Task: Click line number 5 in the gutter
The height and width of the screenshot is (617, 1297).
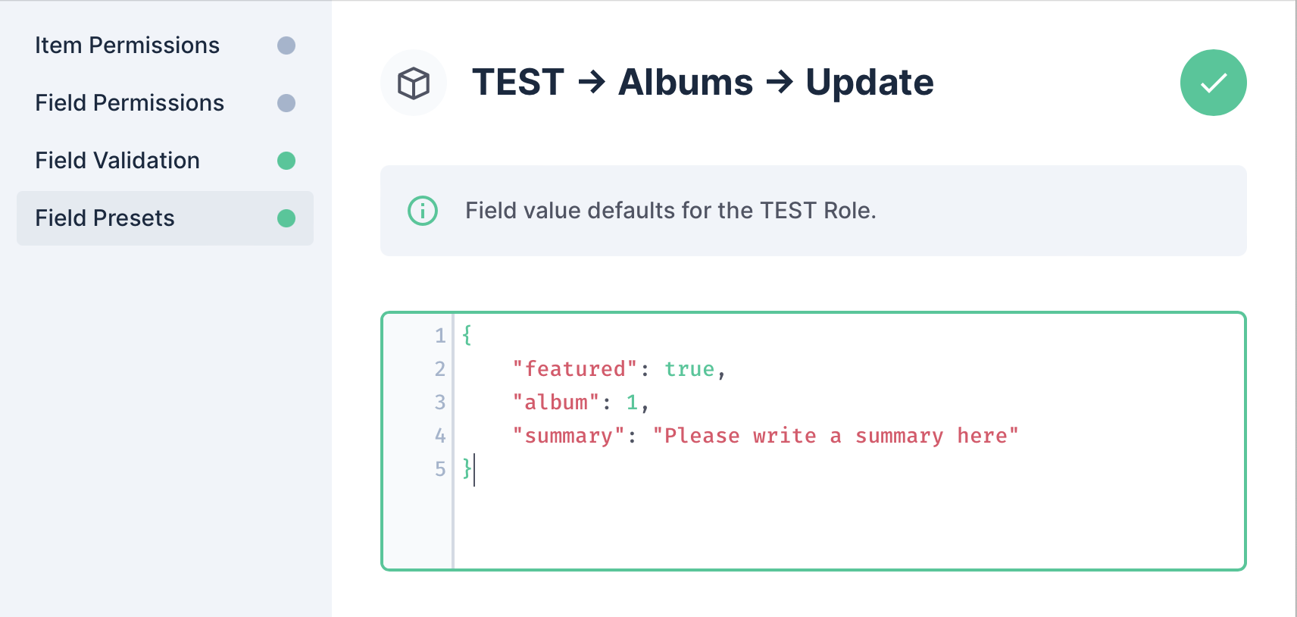Action: click(440, 469)
